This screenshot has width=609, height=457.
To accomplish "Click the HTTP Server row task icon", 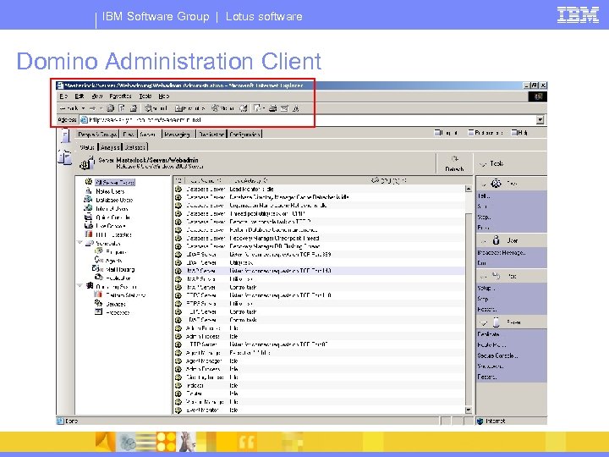I will pos(178,344).
